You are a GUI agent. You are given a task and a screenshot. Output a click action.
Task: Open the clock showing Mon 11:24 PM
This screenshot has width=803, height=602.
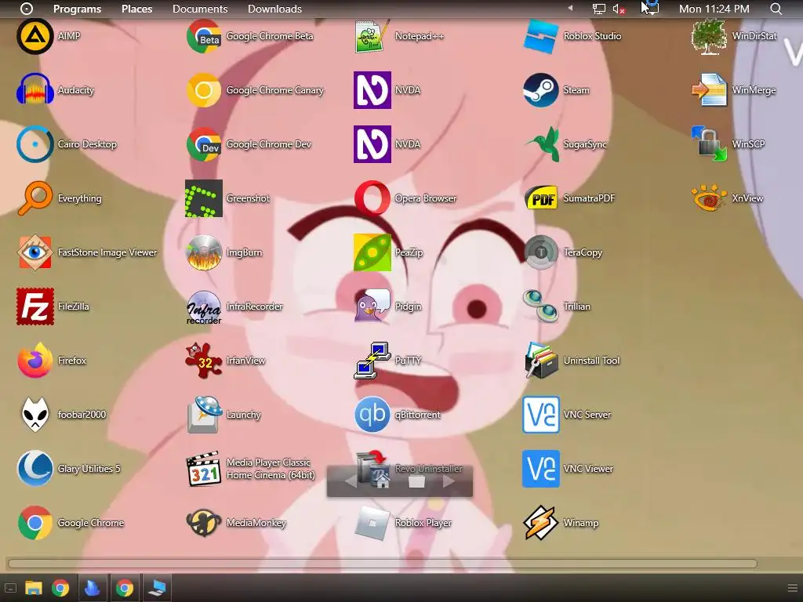714,9
